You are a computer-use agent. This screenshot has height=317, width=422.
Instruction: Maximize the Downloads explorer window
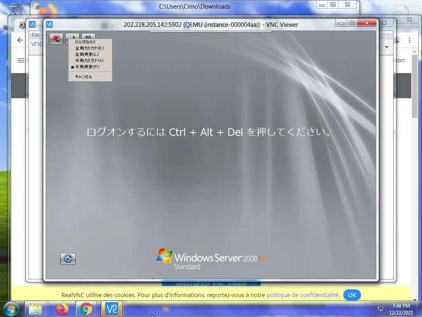[333, 5]
